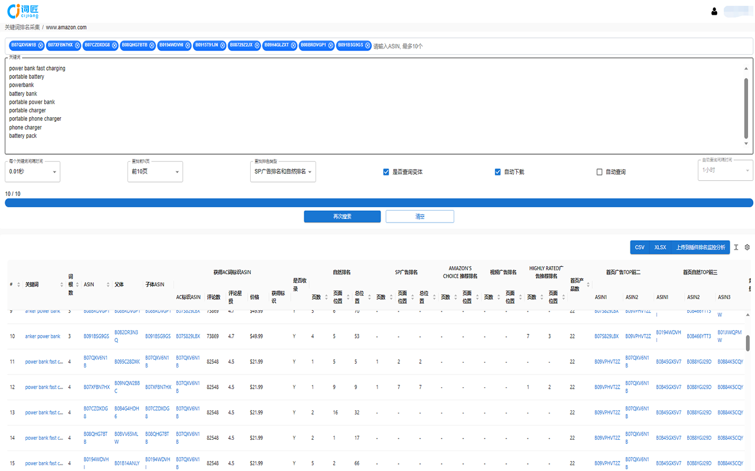Toggle the 是否查询变体 checkbox
This screenshot has height=471, width=755.
(x=386, y=172)
